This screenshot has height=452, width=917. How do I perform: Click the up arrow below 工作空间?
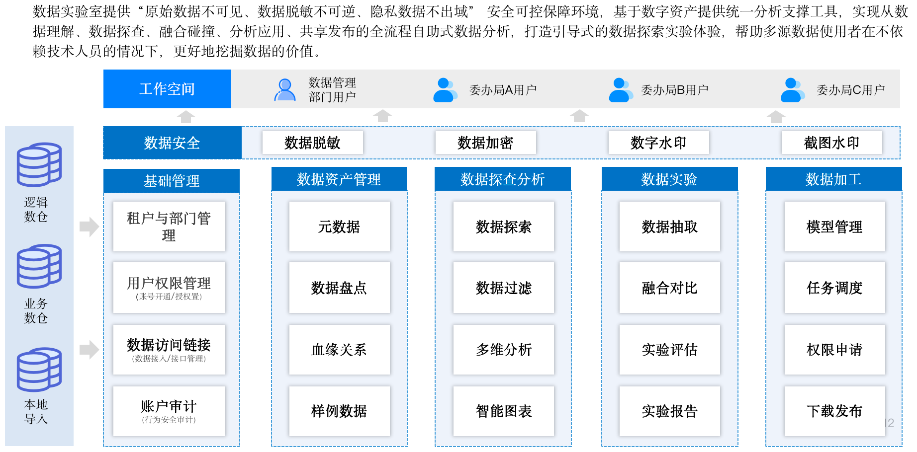click(x=186, y=117)
